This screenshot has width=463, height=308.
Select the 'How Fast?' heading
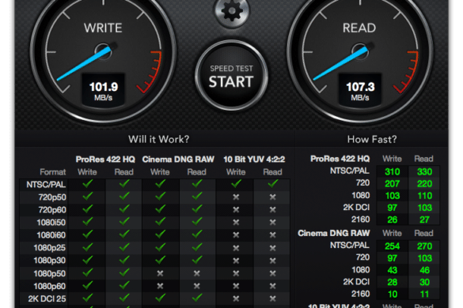372,139
